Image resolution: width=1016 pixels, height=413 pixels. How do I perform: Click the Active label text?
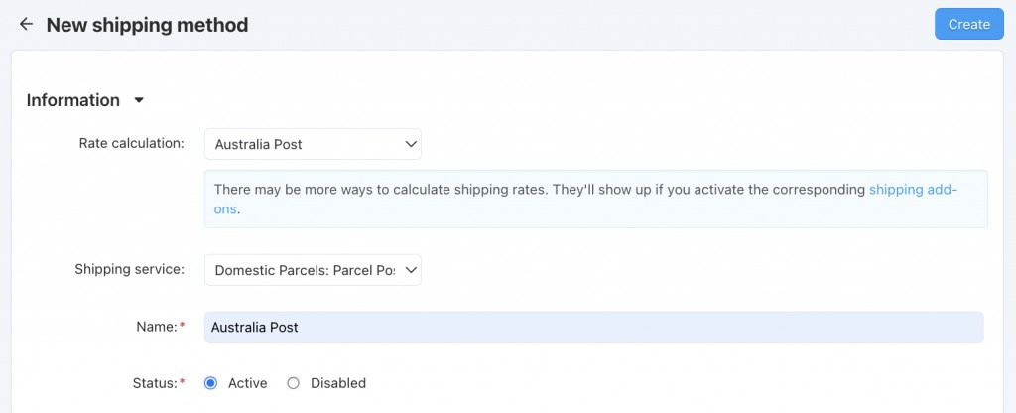pyautogui.click(x=247, y=383)
